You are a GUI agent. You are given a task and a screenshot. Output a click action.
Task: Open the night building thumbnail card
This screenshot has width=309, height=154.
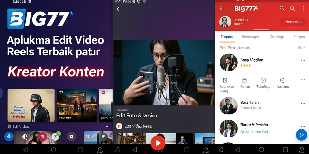[x=77, y=105]
